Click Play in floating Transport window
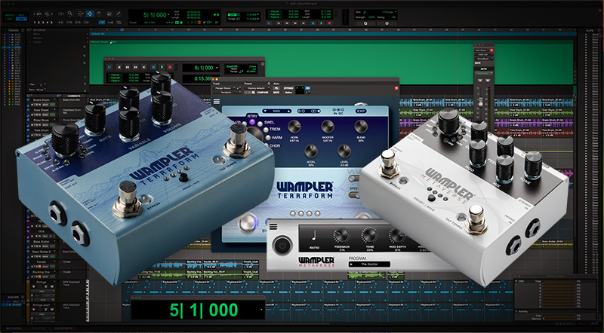The image size is (604, 333). (162, 67)
